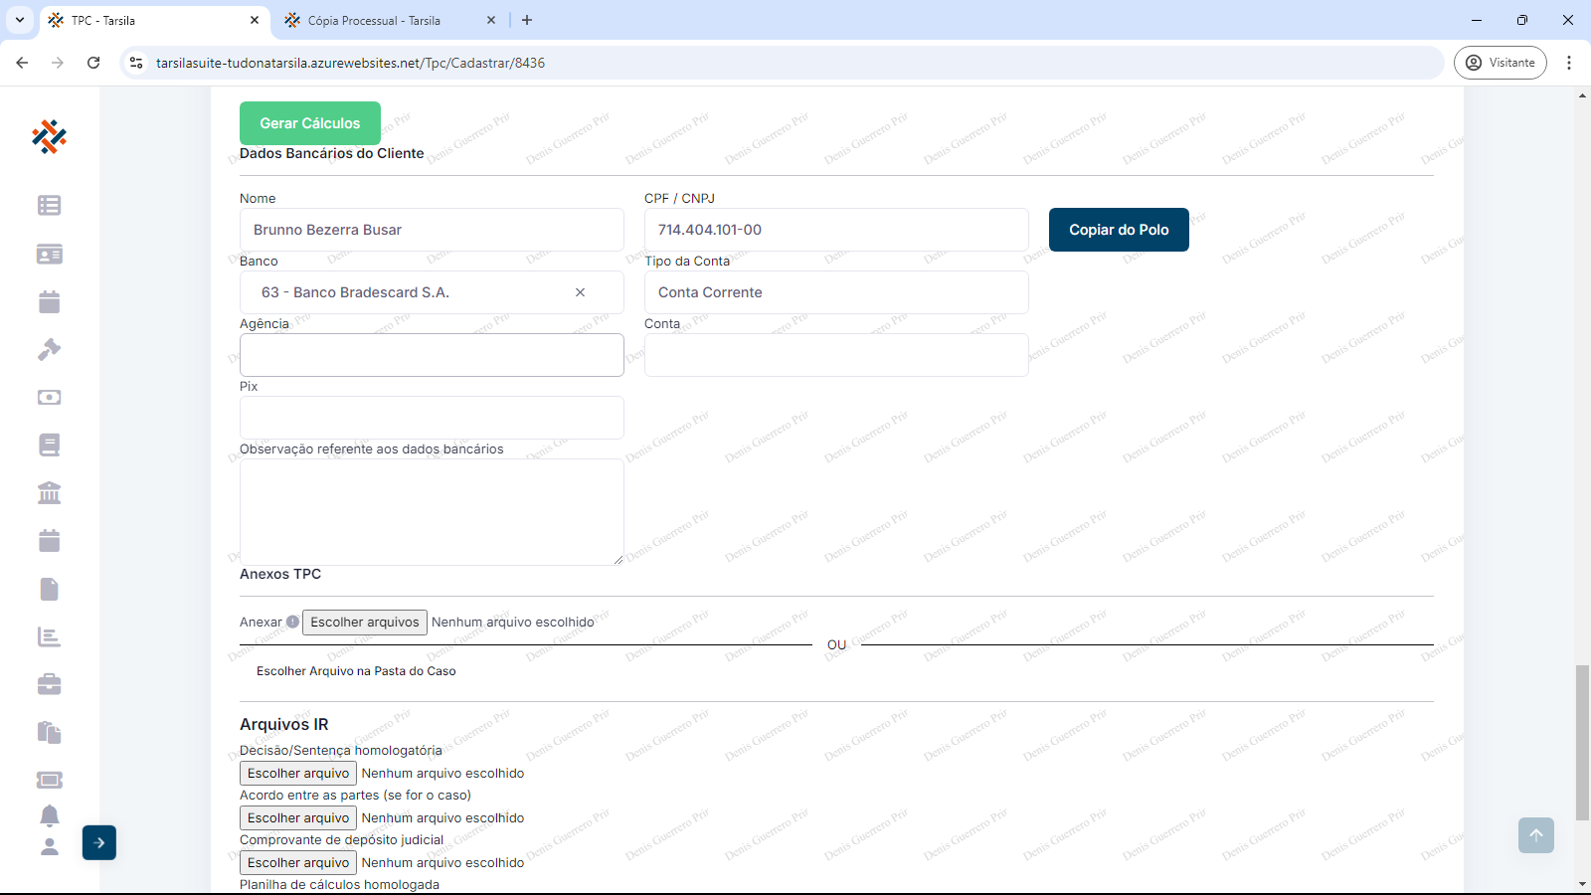The width and height of the screenshot is (1591, 895).
Task: Clear the selected Banco Bradescard option
Action: click(x=580, y=292)
